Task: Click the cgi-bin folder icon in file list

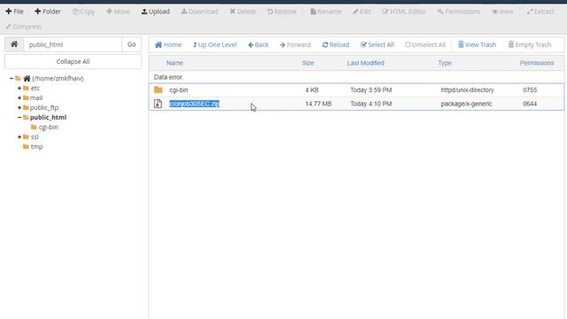Action: tap(158, 89)
